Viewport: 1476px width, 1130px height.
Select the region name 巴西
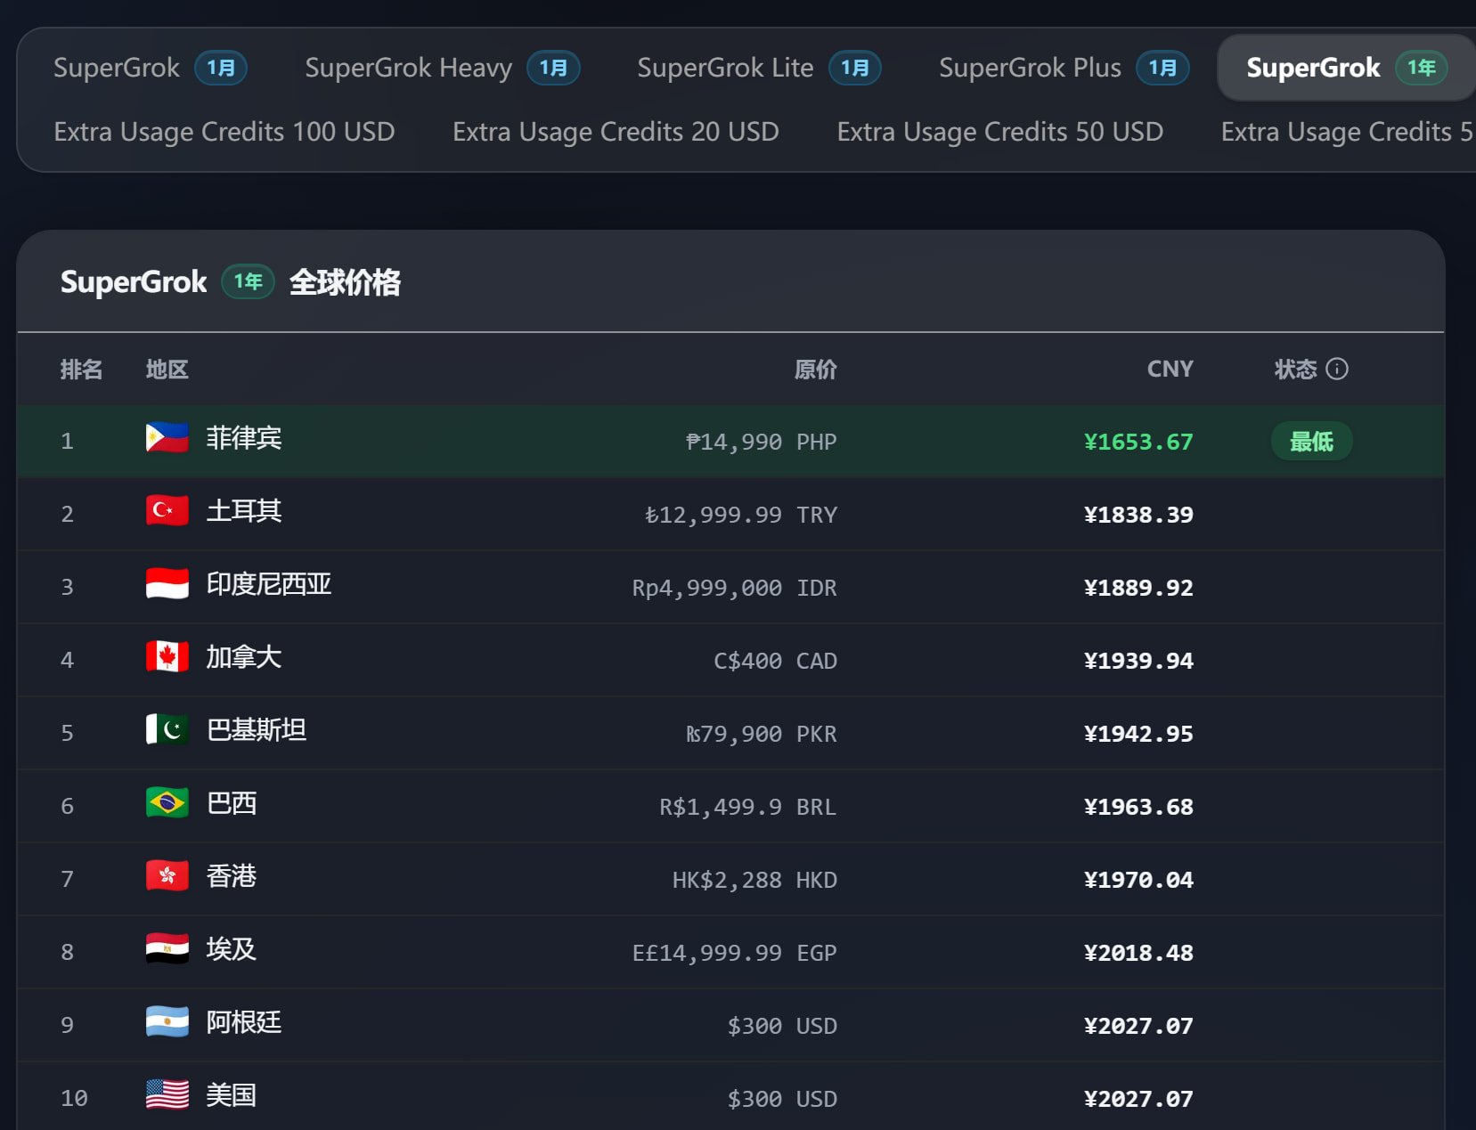tap(232, 803)
